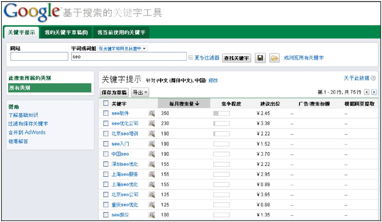Open the seo软件 keyword link
382x222 pixels.
point(120,113)
